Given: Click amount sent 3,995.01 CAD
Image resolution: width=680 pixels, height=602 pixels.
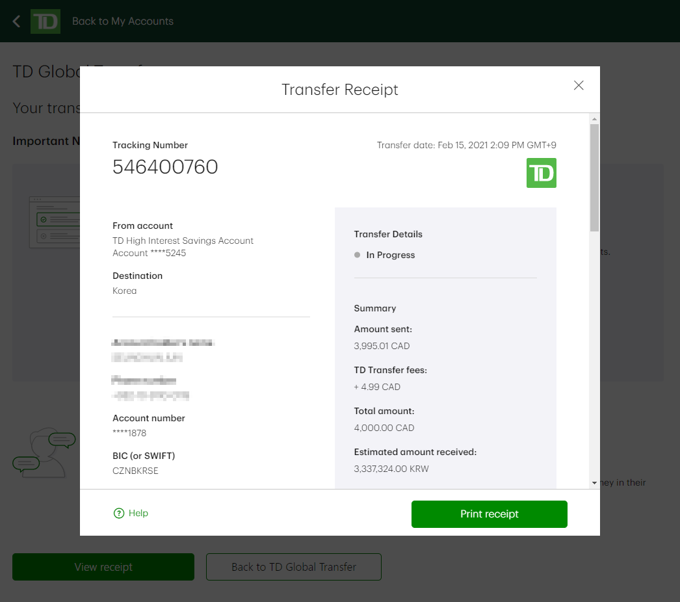Looking at the screenshot, I should [382, 346].
